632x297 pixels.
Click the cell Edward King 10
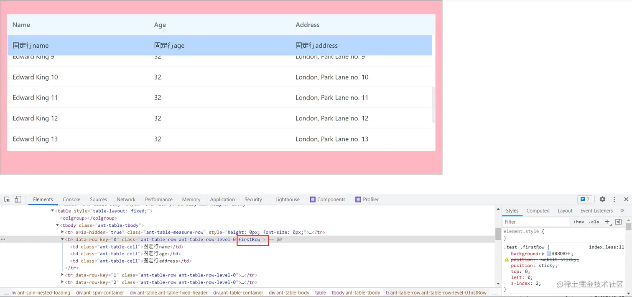pyautogui.click(x=36, y=77)
